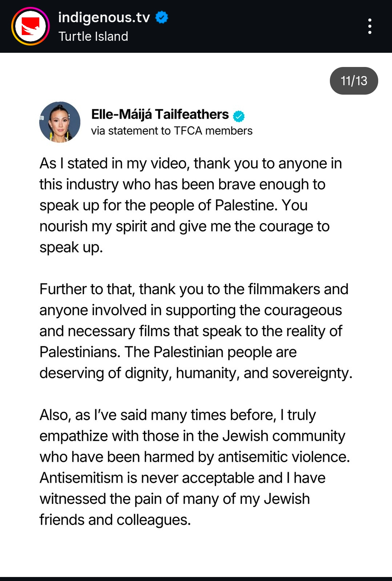Viewport: 392px width, 581px height.
Task: Click "via statement to TFCA members" subtitle
Action: pyautogui.click(x=171, y=131)
